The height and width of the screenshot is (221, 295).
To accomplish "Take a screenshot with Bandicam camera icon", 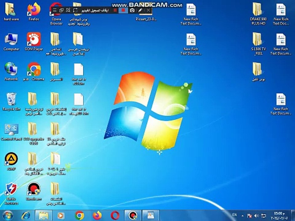I will pyautogui.click(x=132, y=10).
